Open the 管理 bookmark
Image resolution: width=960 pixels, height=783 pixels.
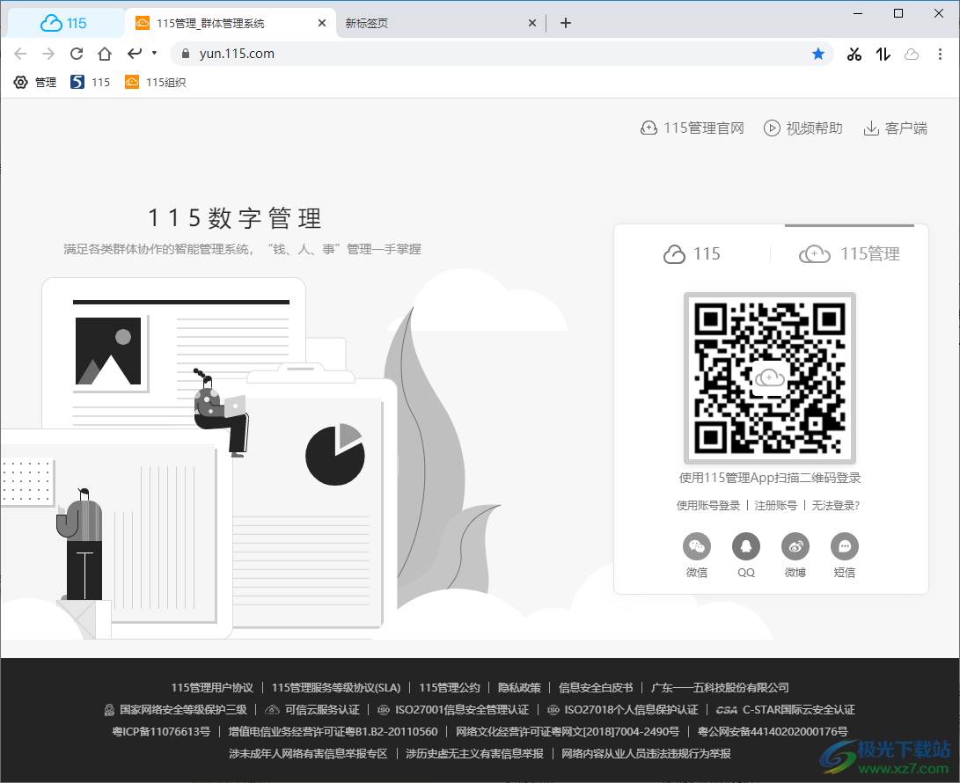point(35,82)
